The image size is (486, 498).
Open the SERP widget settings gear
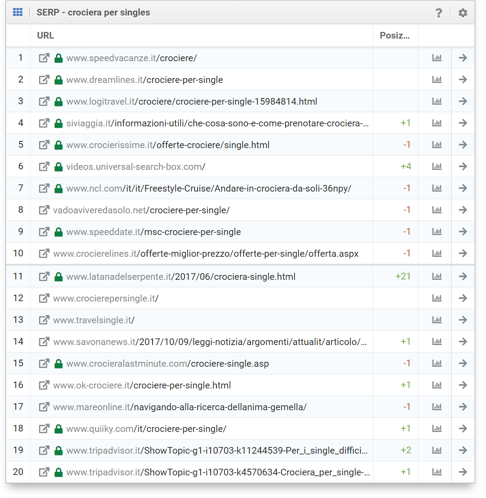463,13
